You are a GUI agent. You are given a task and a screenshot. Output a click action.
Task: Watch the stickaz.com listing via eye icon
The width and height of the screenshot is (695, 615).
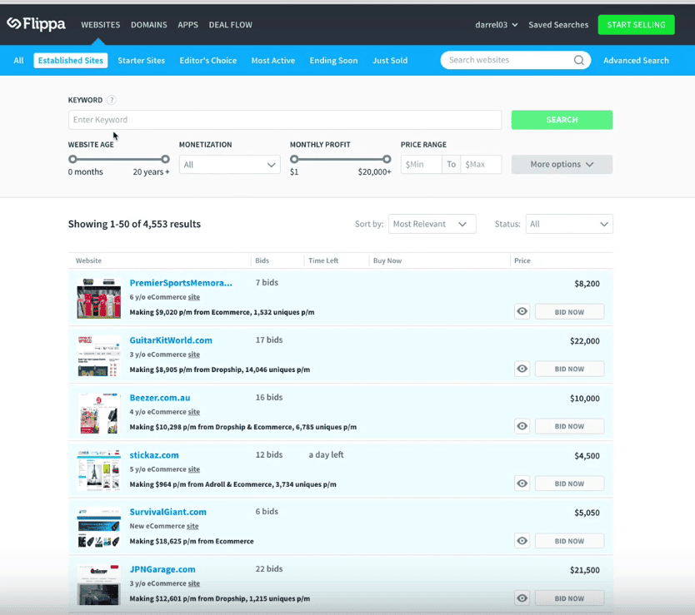[x=522, y=484]
